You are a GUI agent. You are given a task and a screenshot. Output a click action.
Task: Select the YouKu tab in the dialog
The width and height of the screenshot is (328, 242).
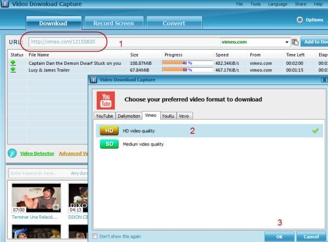[x=168, y=116]
